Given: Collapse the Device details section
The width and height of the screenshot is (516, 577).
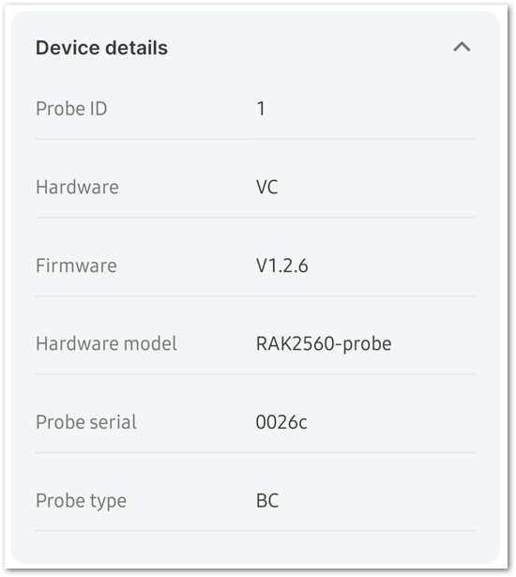Looking at the screenshot, I should click(x=462, y=47).
